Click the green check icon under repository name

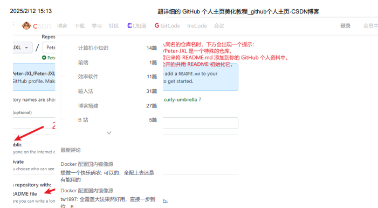pyautogui.click(x=44, y=57)
